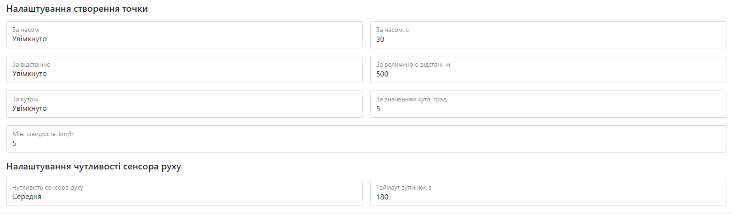Focus the 'Таймаут зупинки, s' field
Screen dimensions: 733x214
[x=548, y=192]
